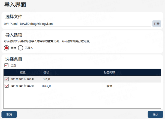165x119 pixels.
Task: Click the 打开 button to browse file
Action: tap(157, 24)
